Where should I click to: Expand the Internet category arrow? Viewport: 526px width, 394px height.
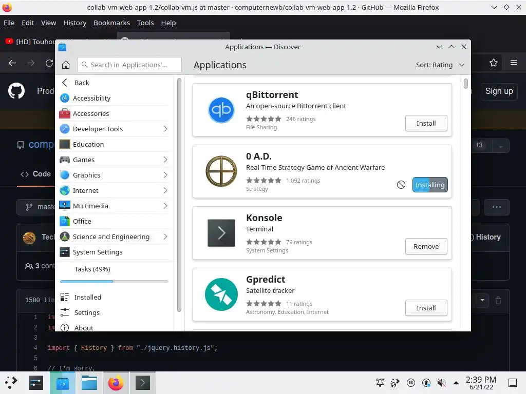coord(165,190)
